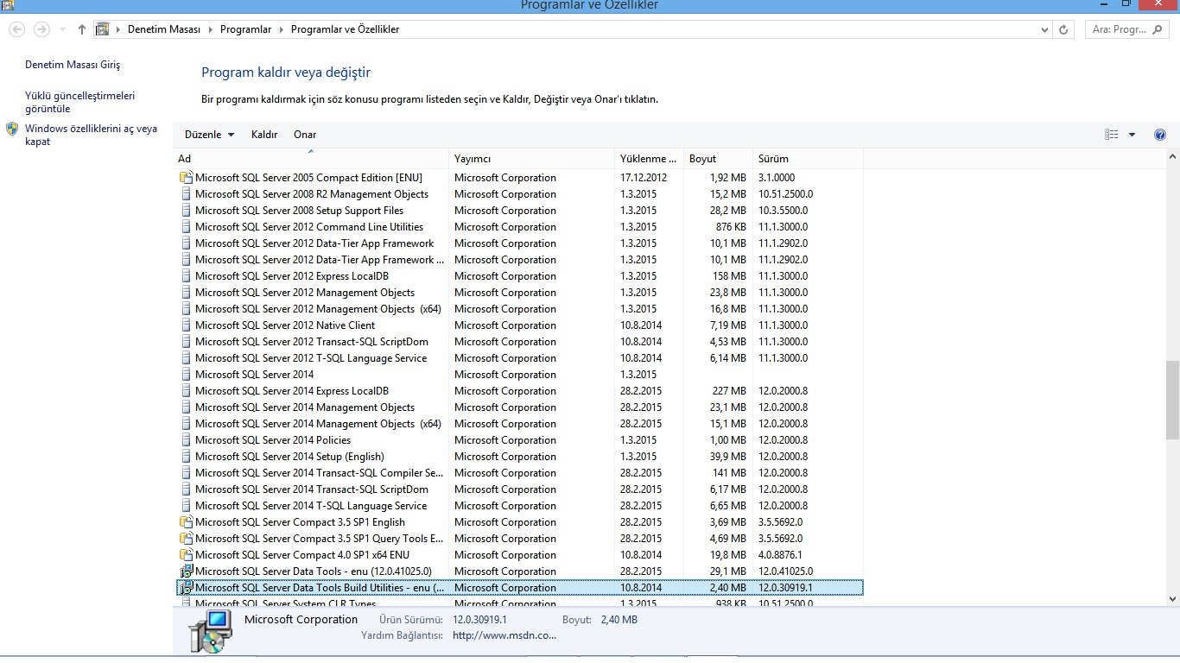
Task: Click icon of SQL Server Compact 3.5 SP1 English
Action: [x=186, y=522]
